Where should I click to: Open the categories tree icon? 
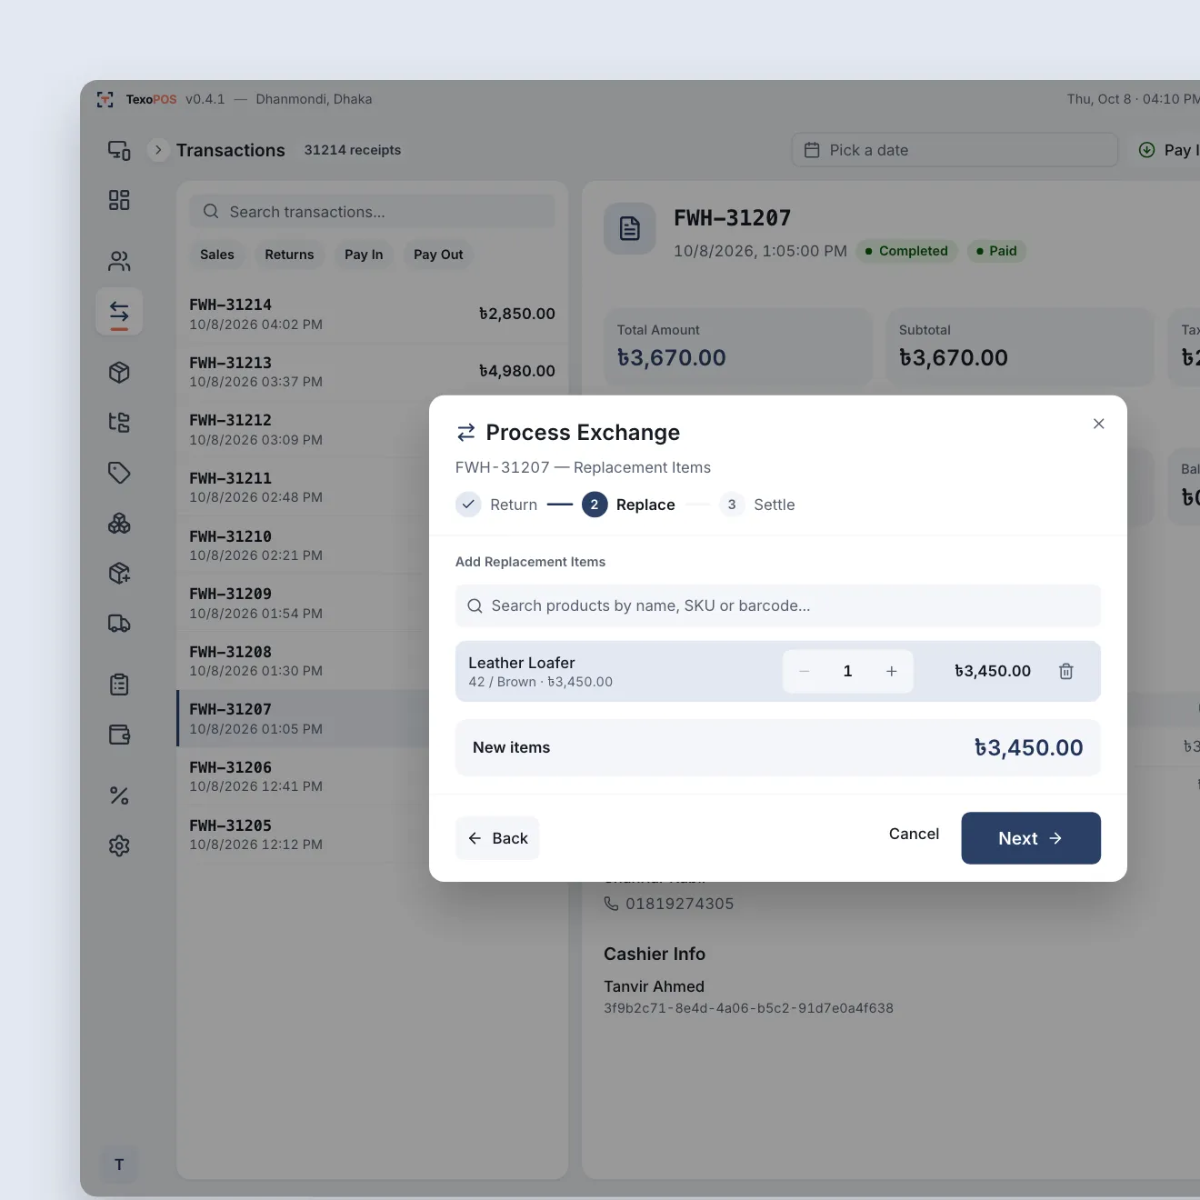point(119,422)
